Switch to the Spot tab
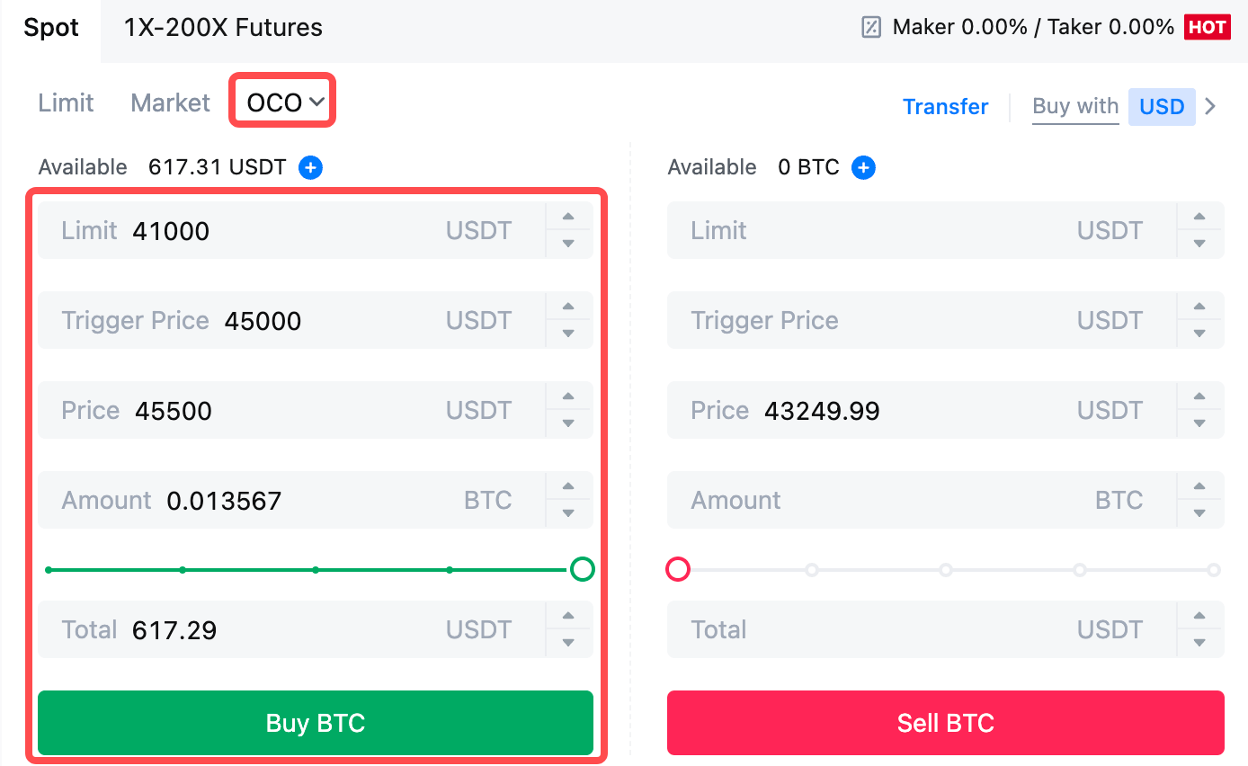The width and height of the screenshot is (1248, 766). pos(51,27)
